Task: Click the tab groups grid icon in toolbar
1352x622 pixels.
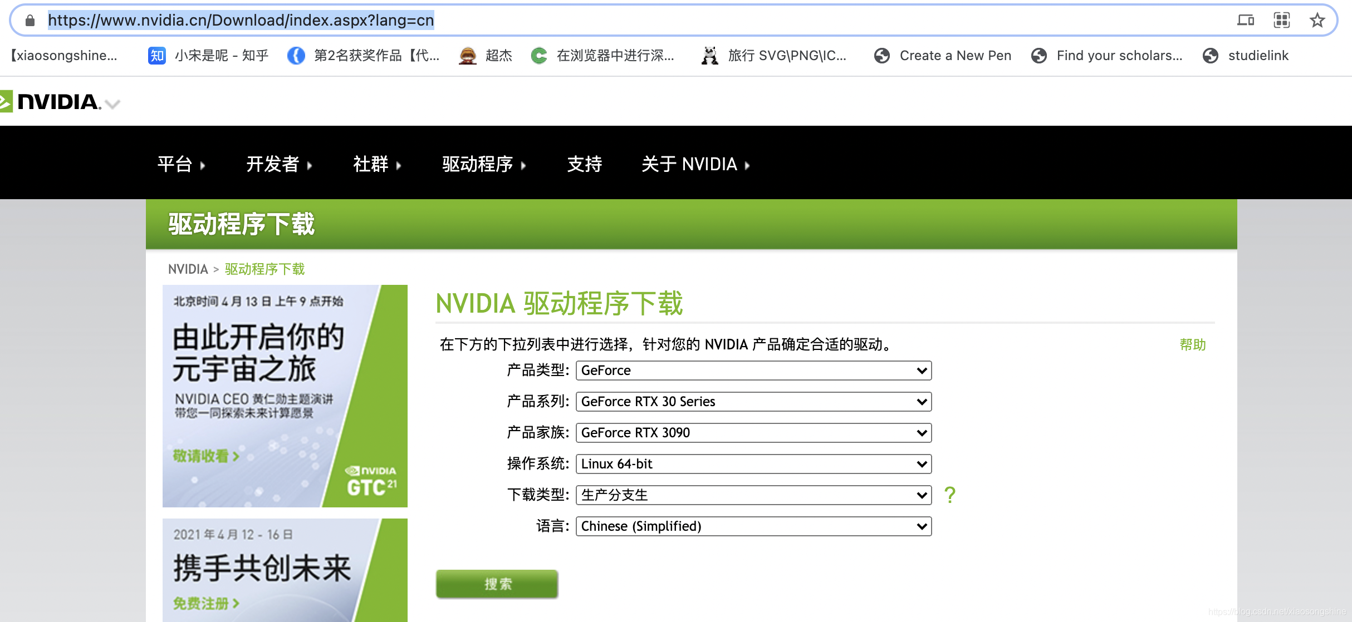Action: coord(1281,20)
